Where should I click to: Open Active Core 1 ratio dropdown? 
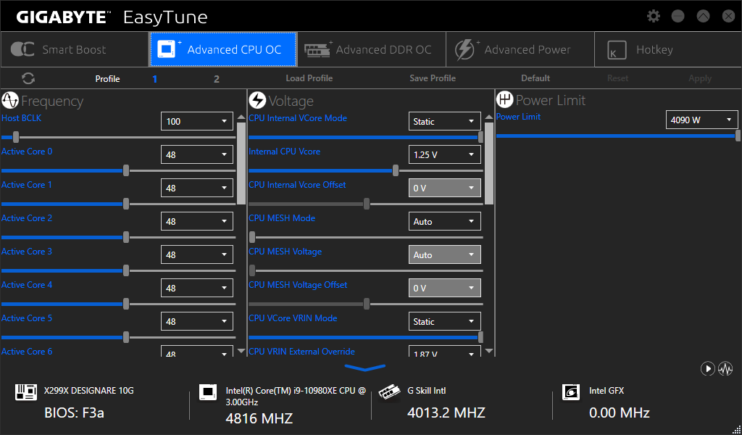pos(197,188)
